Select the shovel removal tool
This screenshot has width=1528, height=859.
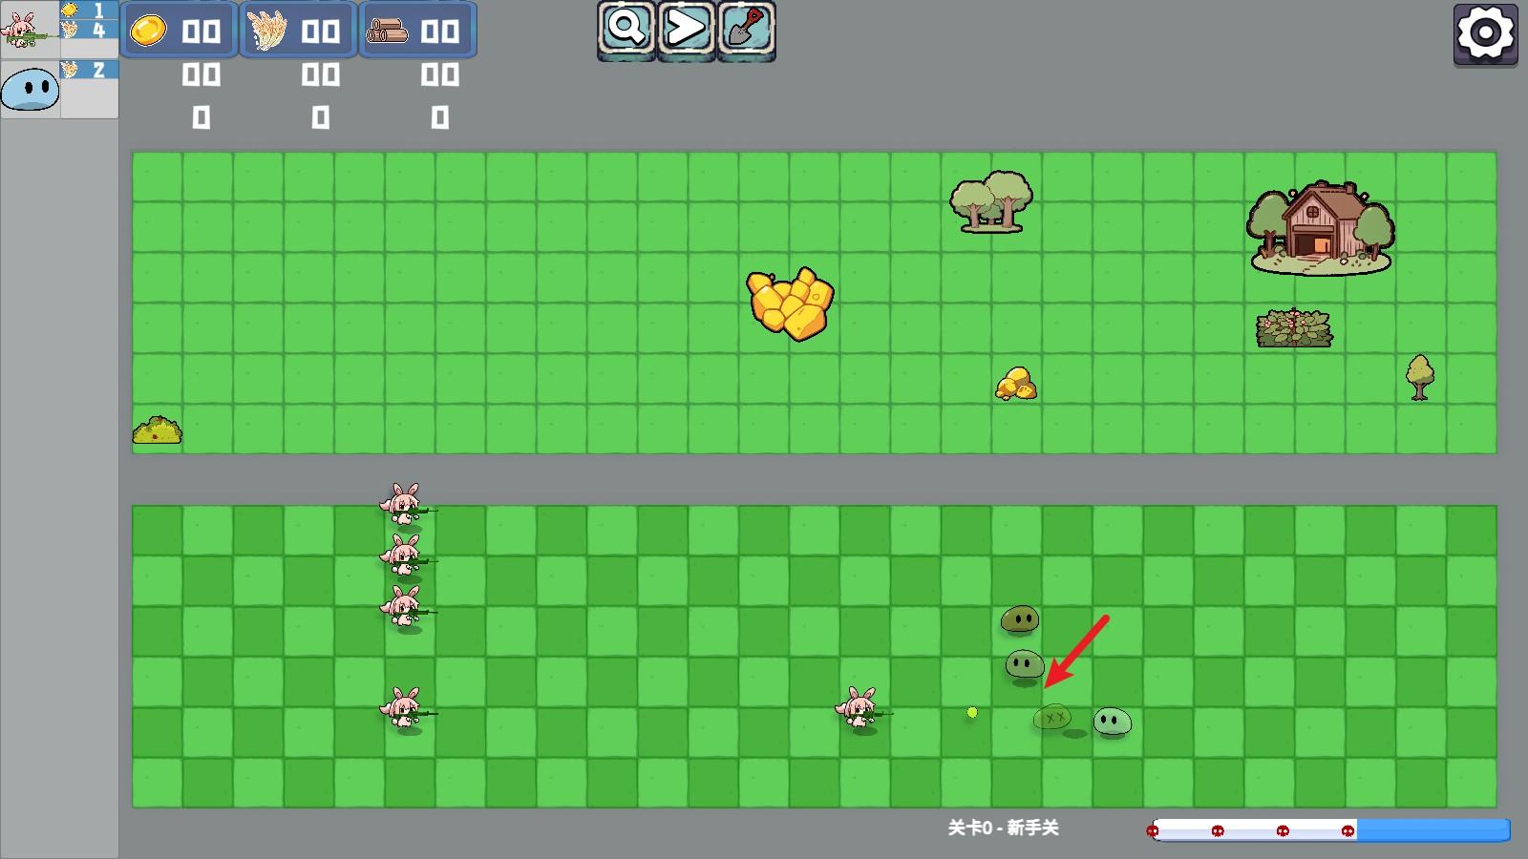pyautogui.click(x=746, y=30)
